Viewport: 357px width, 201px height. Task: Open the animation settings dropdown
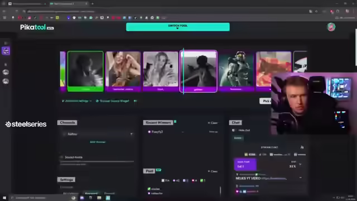pos(76,101)
